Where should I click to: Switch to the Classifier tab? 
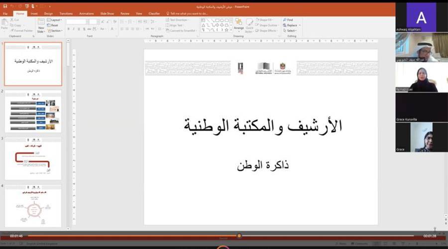[154, 13]
